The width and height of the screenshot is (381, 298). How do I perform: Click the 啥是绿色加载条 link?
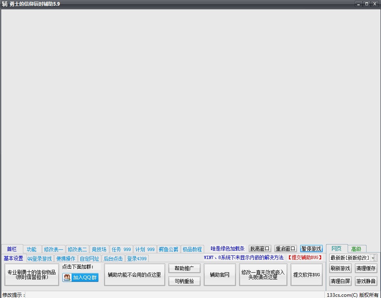[228, 249]
